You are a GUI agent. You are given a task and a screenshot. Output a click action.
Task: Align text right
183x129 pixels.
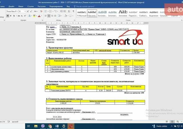52,16
